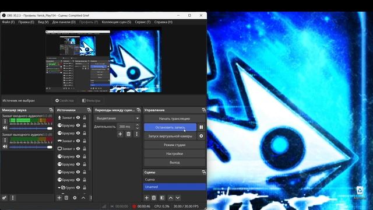Image resolution: width=373 pixels, height=210 pixels.
Task: Open source properties gear in Источники toolbar
Action: 75,198
